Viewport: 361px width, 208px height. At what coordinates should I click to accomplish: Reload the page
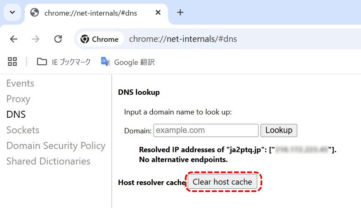[x=58, y=39]
